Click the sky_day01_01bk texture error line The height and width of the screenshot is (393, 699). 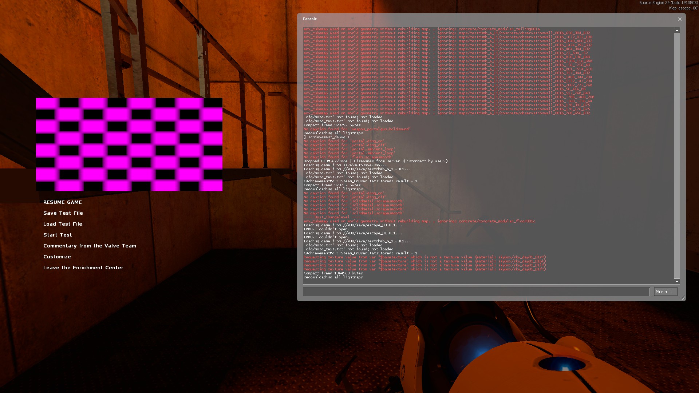coord(425,261)
